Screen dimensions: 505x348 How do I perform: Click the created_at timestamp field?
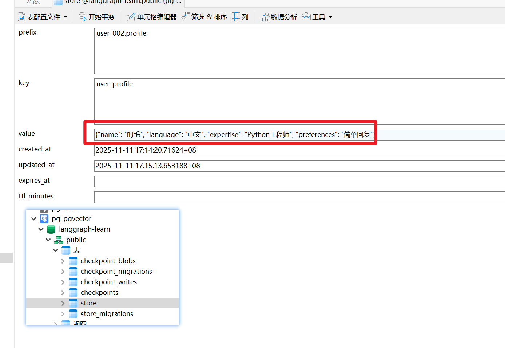pos(299,150)
